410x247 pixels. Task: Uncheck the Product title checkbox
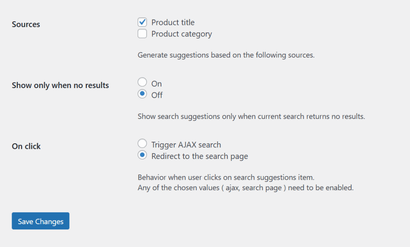click(142, 22)
